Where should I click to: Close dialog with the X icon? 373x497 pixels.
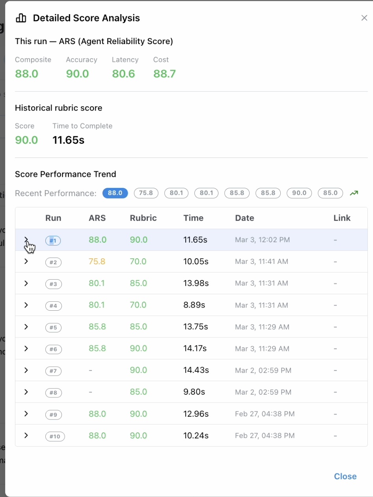tap(364, 18)
